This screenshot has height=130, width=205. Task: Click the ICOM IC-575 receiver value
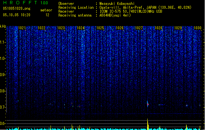coord(131,11)
